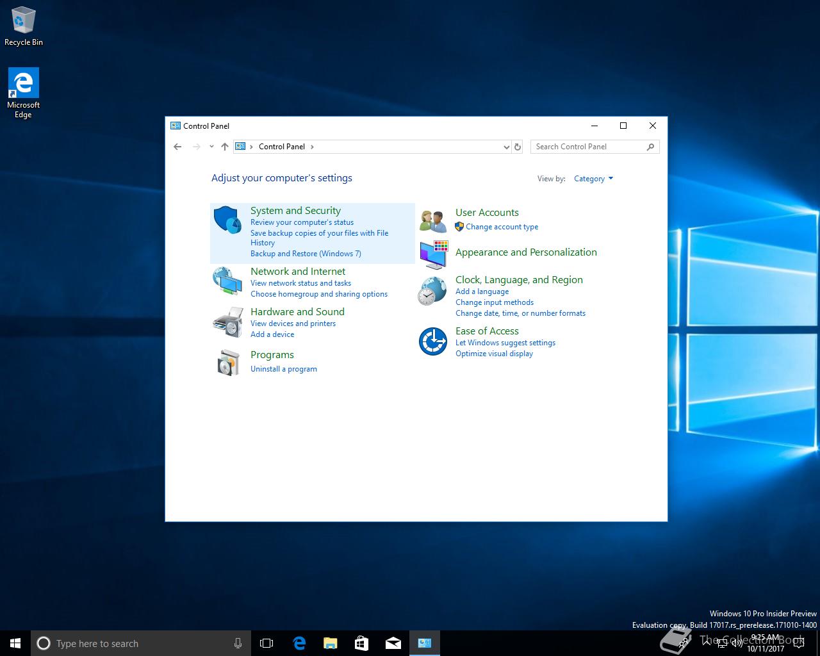Click Review your computer's status

pos(302,222)
